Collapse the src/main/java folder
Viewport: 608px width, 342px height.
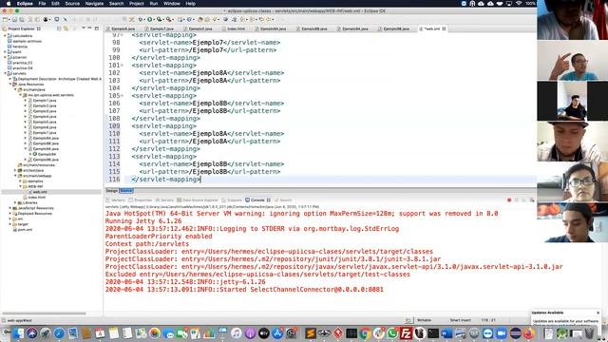pyautogui.click(x=15, y=89)
